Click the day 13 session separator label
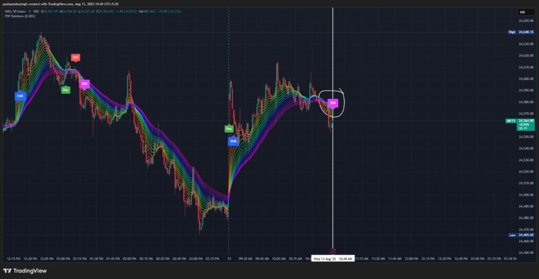This screenshot has height=279, width=539. pos(228,259)
